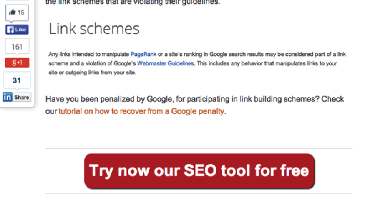Click the horizontal divider above the SEO button
This screenshot has height=198, width=365.
199,148
